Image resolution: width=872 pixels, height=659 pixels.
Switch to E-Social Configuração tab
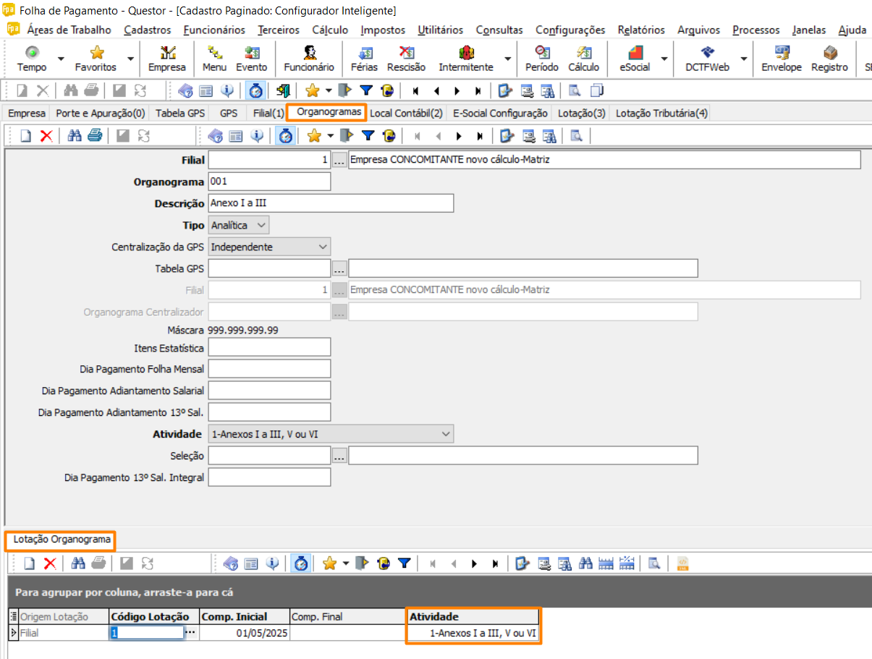(500, 113)
